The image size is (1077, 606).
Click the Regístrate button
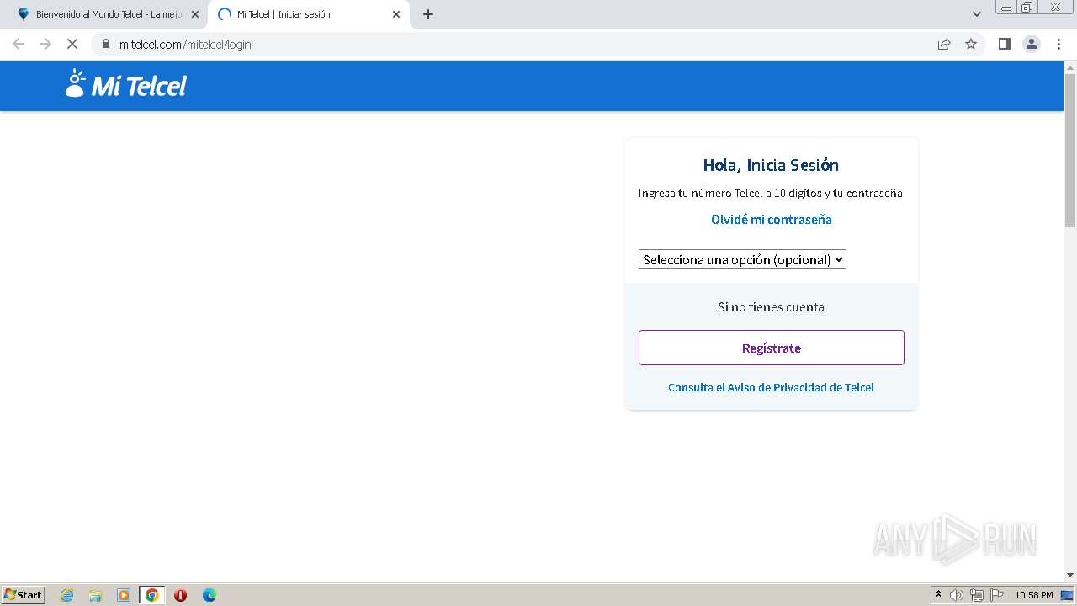coord(772,348)
